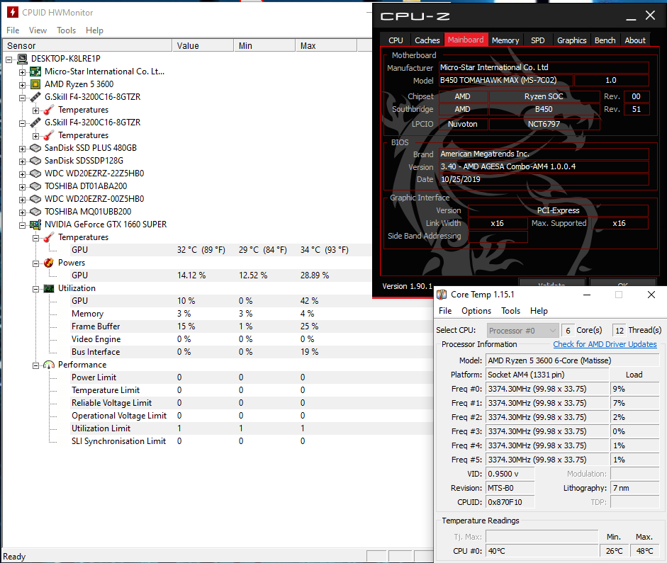Collapse the DESKTOP-K8LRE1P root node
The height and width of the screenshot is (563, 667).
[9, 59]
